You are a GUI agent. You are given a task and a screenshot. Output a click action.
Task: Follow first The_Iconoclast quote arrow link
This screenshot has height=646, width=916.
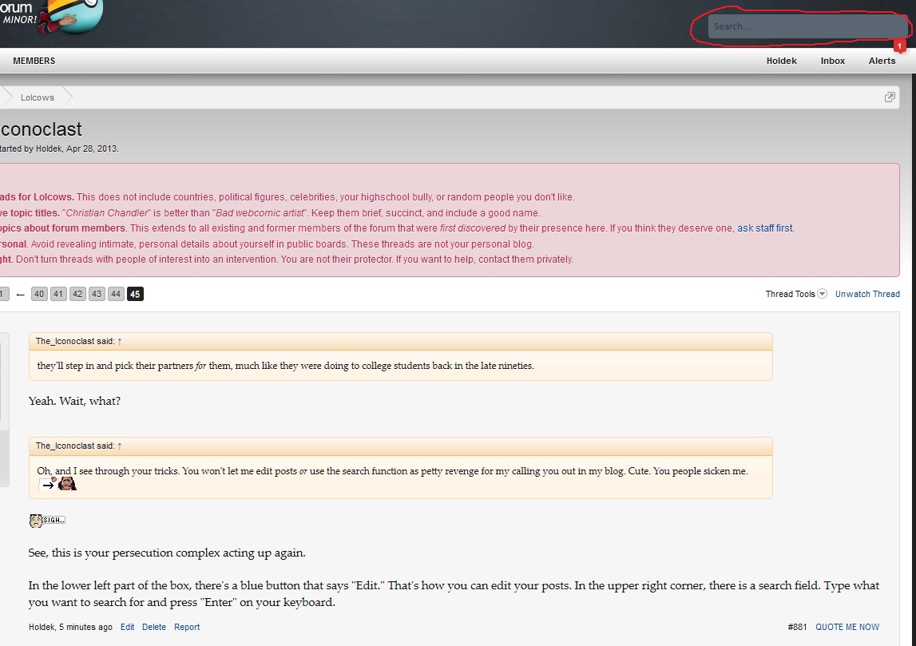119,341
